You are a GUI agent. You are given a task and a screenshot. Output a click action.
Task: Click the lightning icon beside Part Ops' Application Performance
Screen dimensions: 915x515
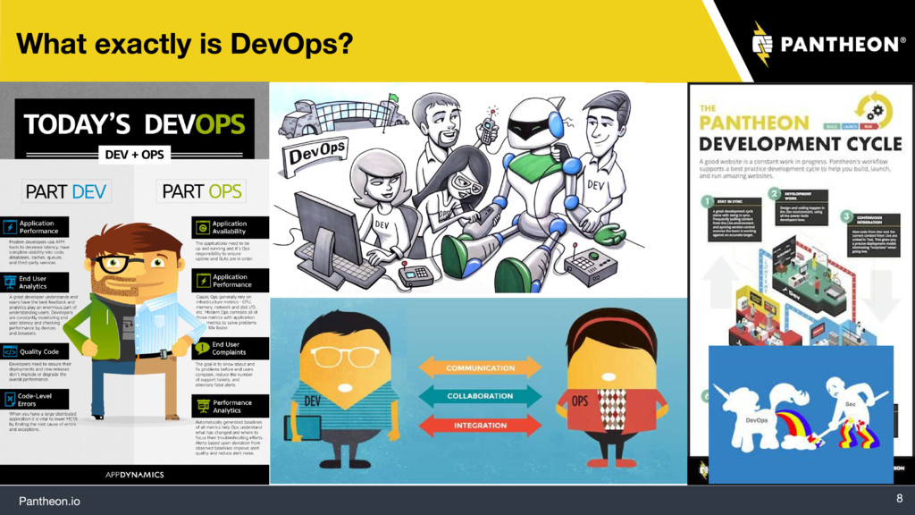[x=203, y=281]
